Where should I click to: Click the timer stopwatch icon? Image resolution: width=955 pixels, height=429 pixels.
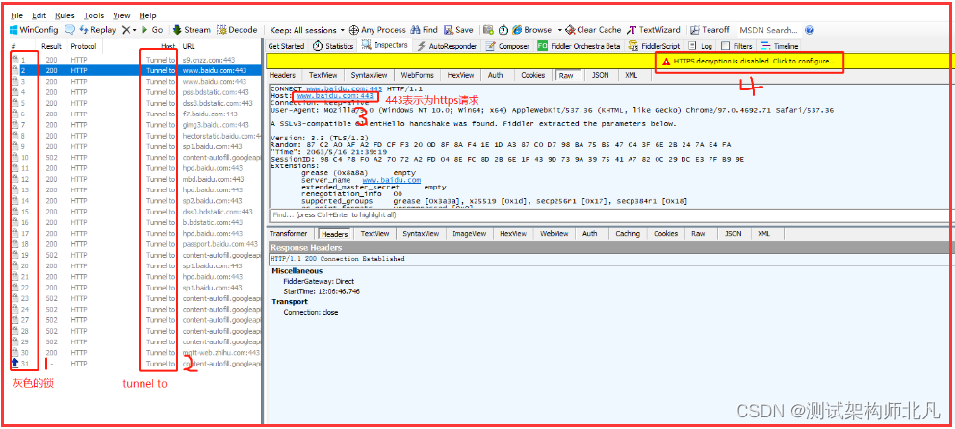503,29
